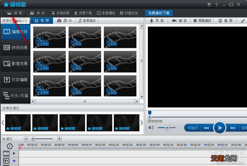Click the video track film icon

pyautogui.click(x=6, y=154)
